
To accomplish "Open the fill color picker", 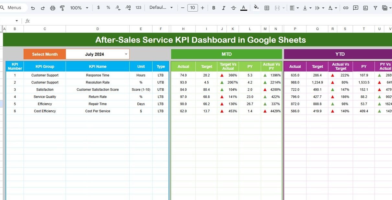I will 256,8.
